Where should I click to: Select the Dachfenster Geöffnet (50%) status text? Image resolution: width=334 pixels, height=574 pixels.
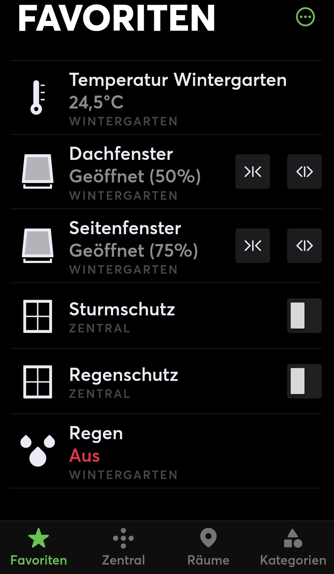[135, 176]
